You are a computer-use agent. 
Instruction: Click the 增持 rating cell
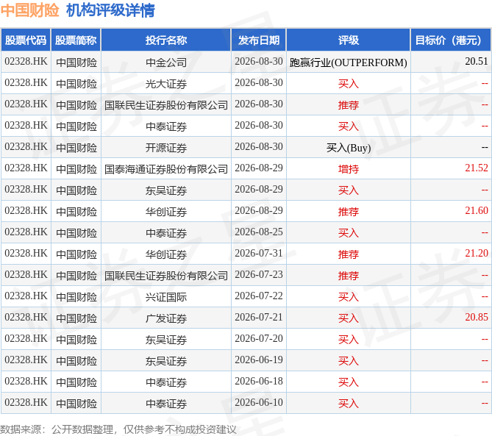pos(349,169)
